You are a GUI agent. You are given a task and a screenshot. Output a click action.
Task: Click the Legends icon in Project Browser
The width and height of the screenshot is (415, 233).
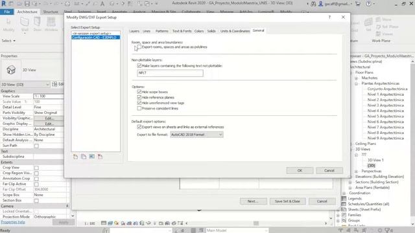(344, 199)
